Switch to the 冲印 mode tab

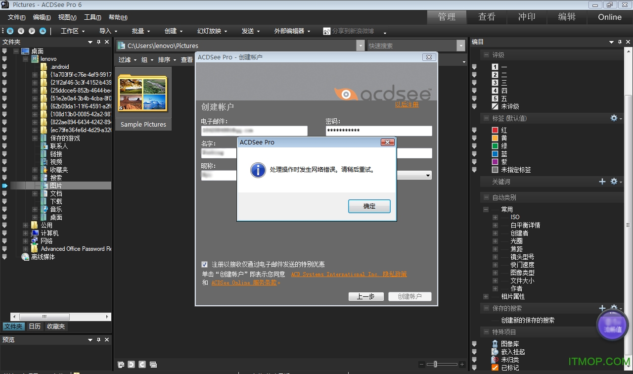tap(527, 17)
